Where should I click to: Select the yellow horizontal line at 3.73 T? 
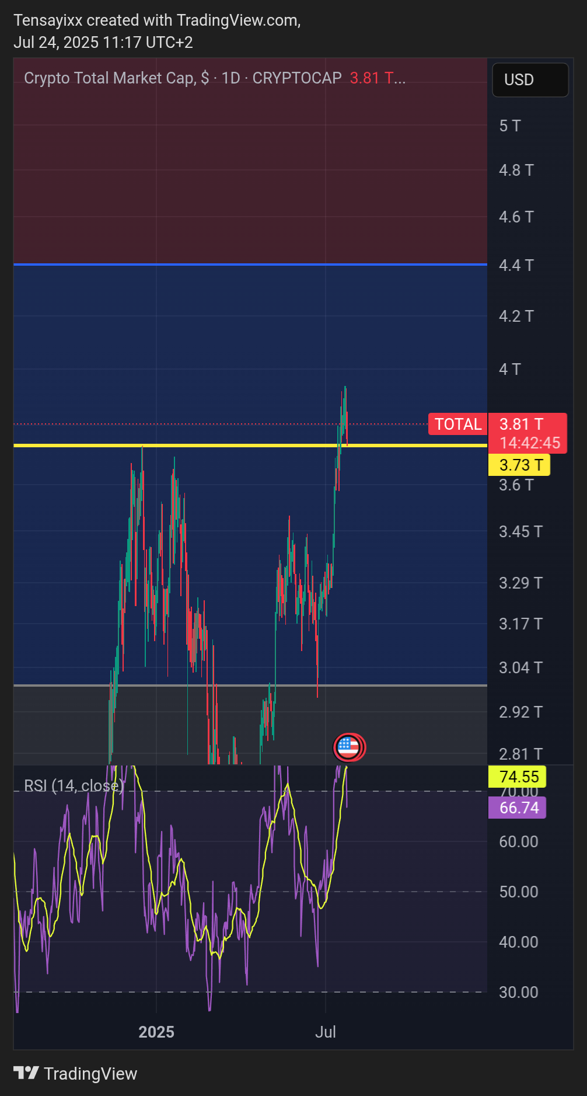250,446
